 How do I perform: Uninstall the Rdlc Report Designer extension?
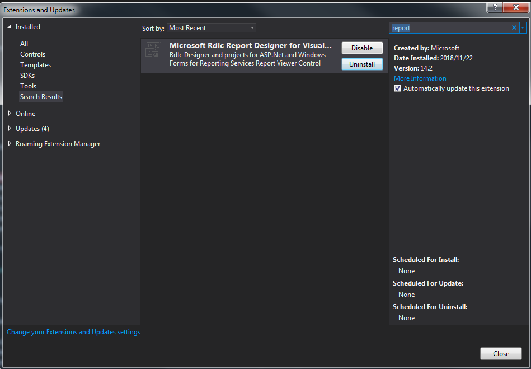click(361, 64)
